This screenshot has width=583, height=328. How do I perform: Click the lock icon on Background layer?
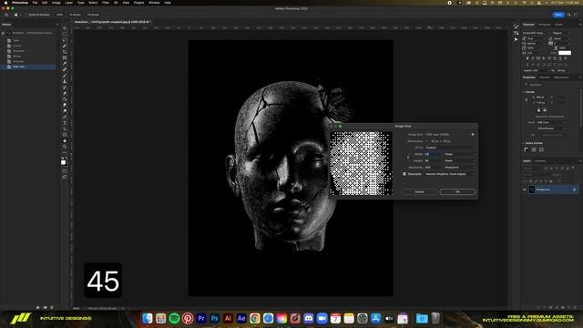pyautogui.click(x=574, y=190)
